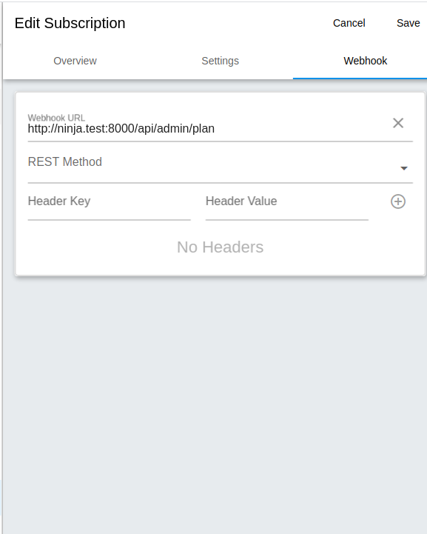Open the REST Method select field
Screen dimensions: 427x534
pyautogui.click(x=220, y=167)
